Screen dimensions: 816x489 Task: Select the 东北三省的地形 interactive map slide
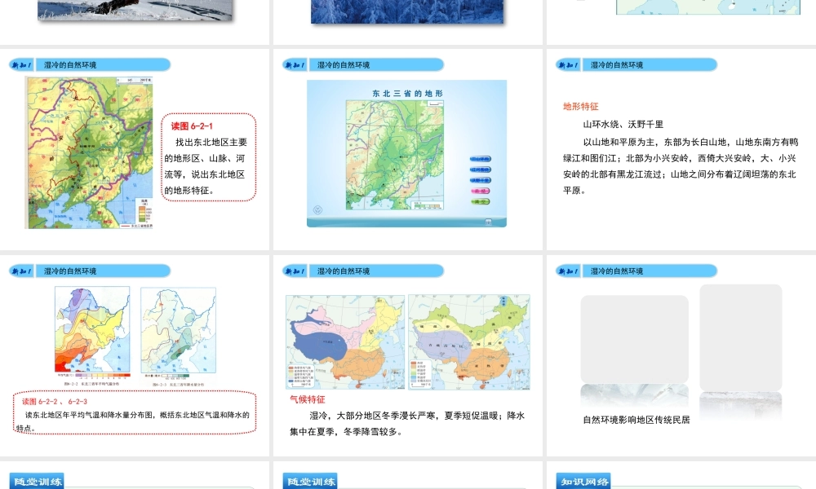tap(407, 149)
